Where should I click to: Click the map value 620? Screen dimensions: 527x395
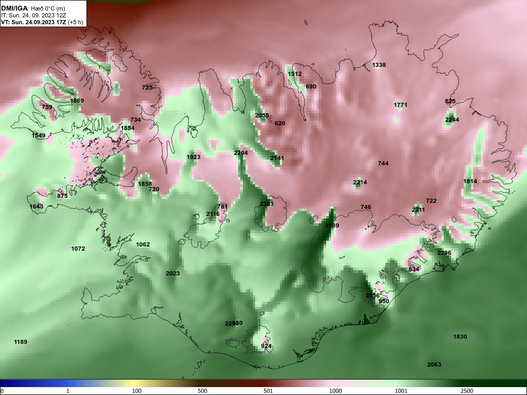pos(280,123)
